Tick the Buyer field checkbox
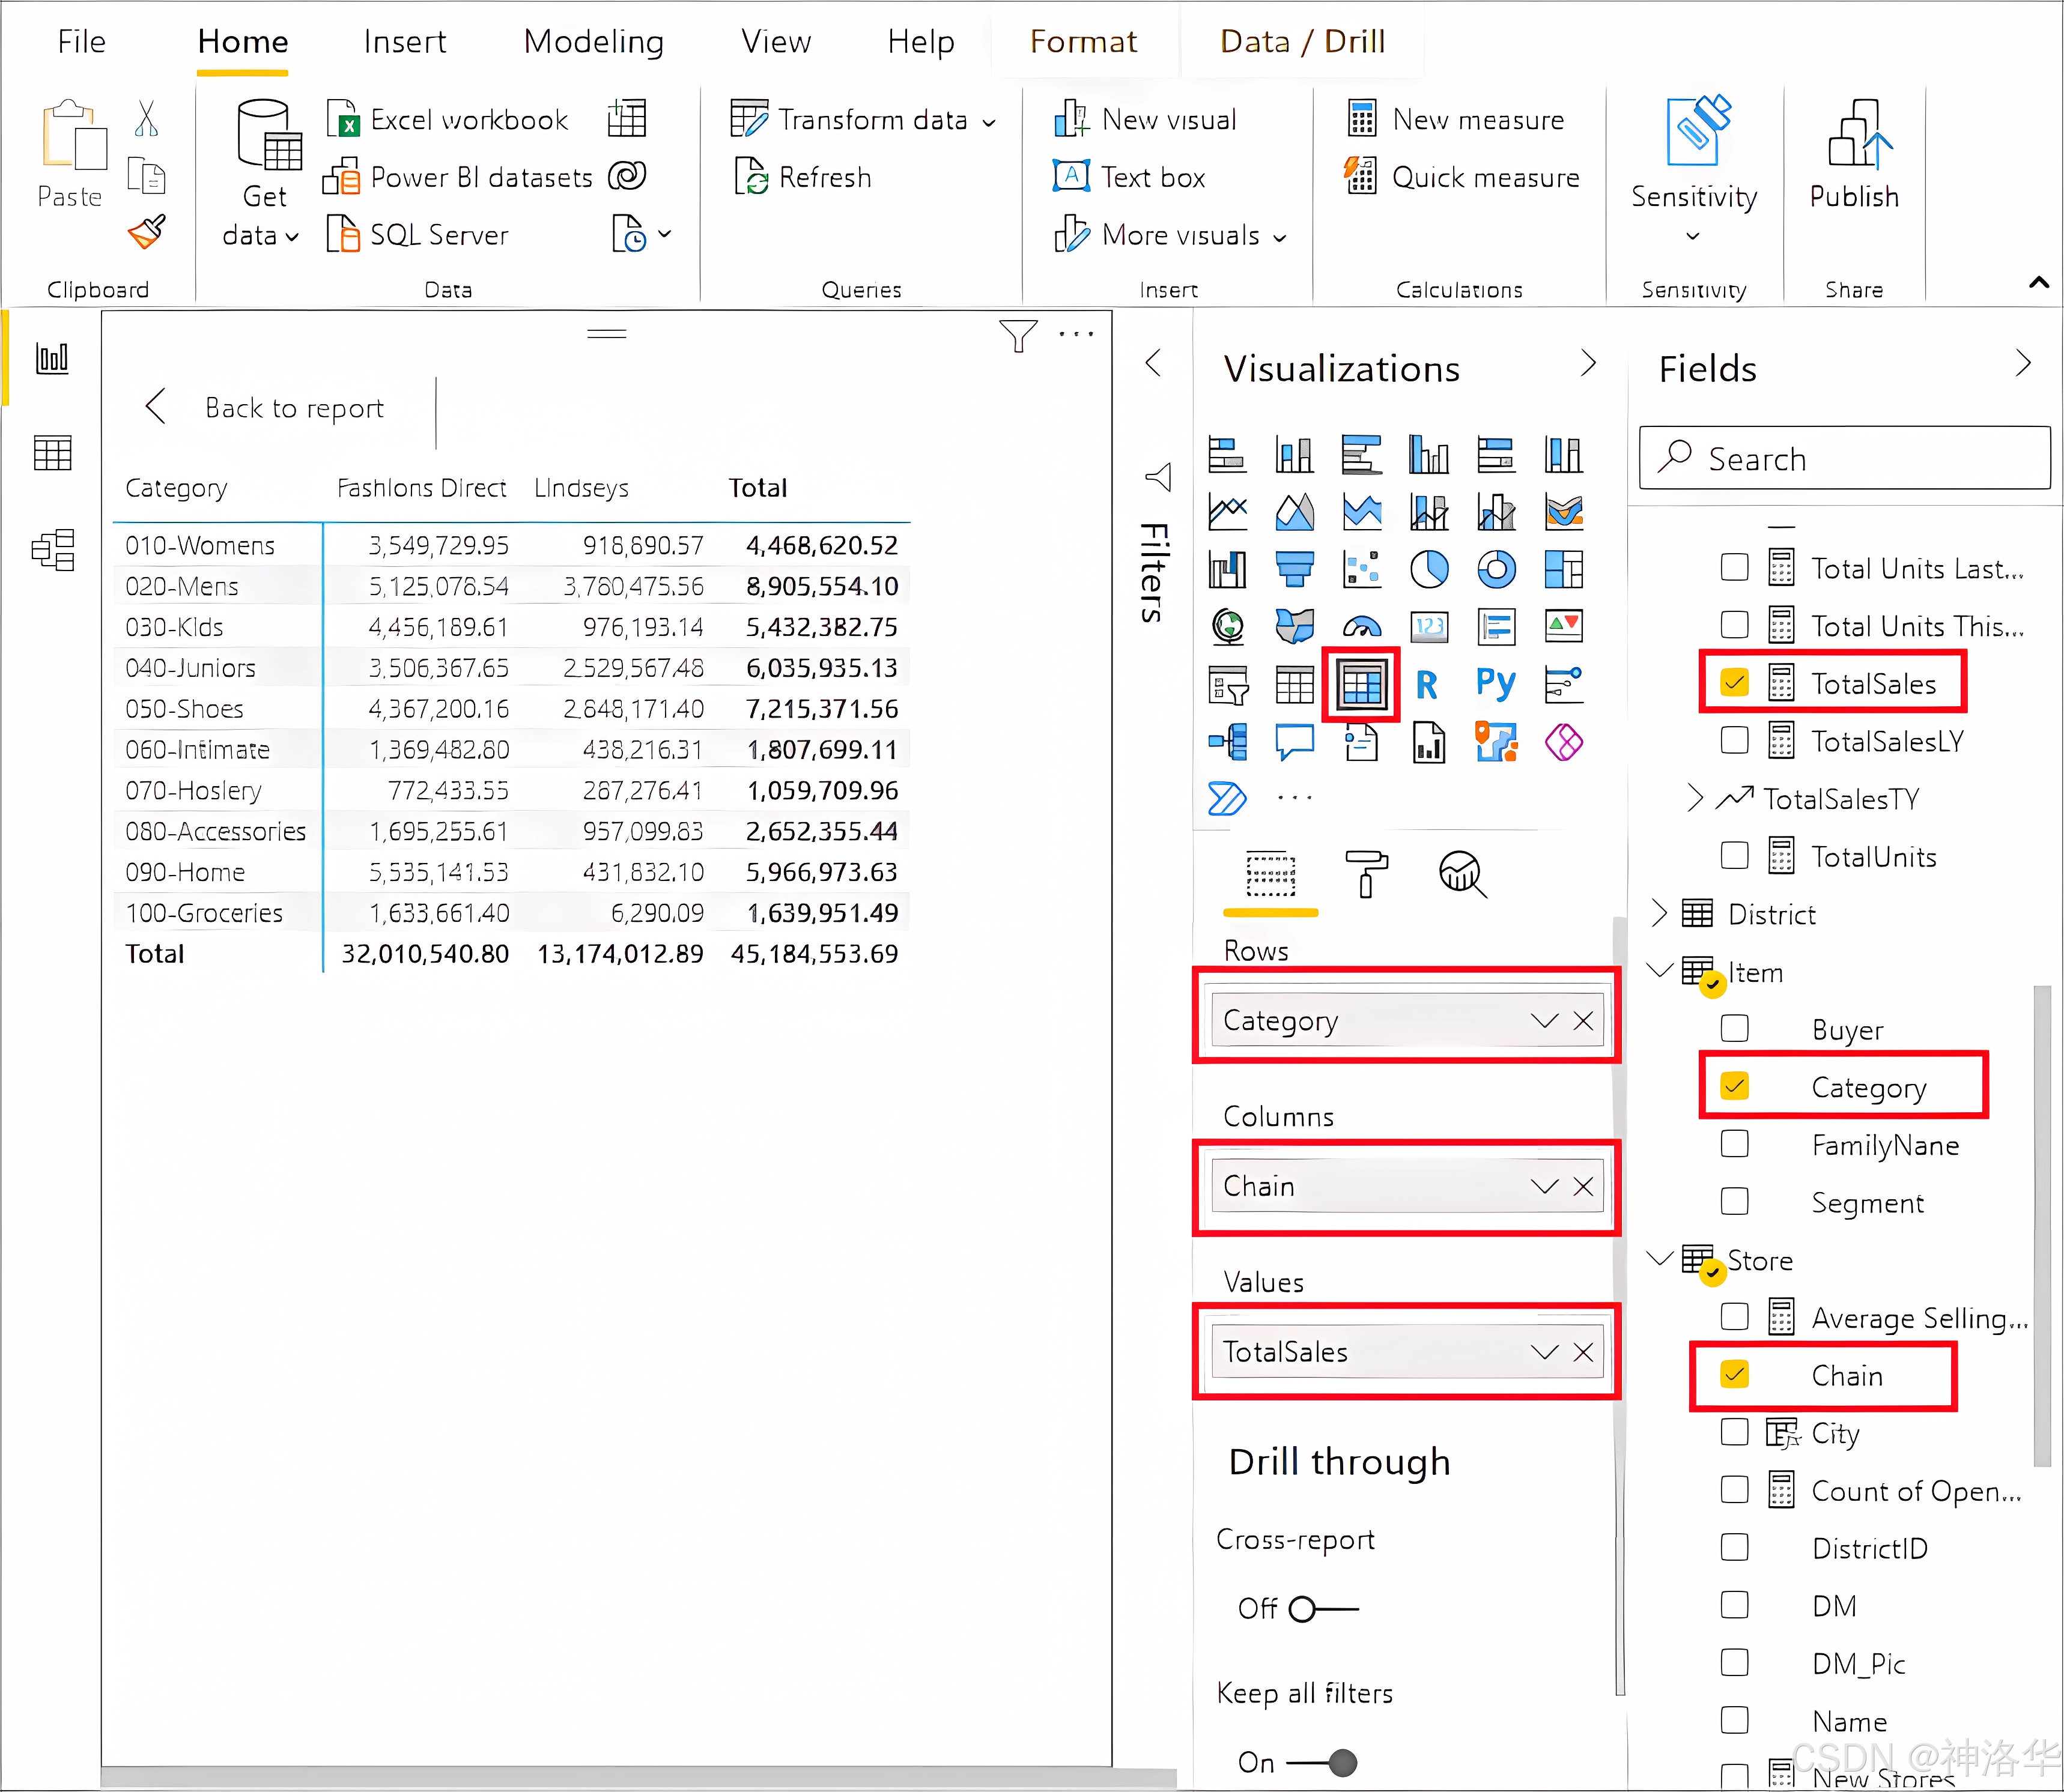Image resolution: width=2064 pixels, height=1792 pixels. pyautogui.click(x=1735, y=1029)
